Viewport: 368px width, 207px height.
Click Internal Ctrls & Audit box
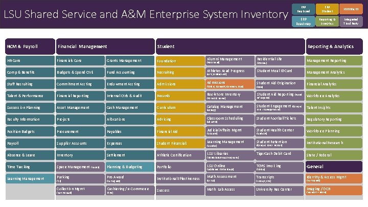click(130, 96)
